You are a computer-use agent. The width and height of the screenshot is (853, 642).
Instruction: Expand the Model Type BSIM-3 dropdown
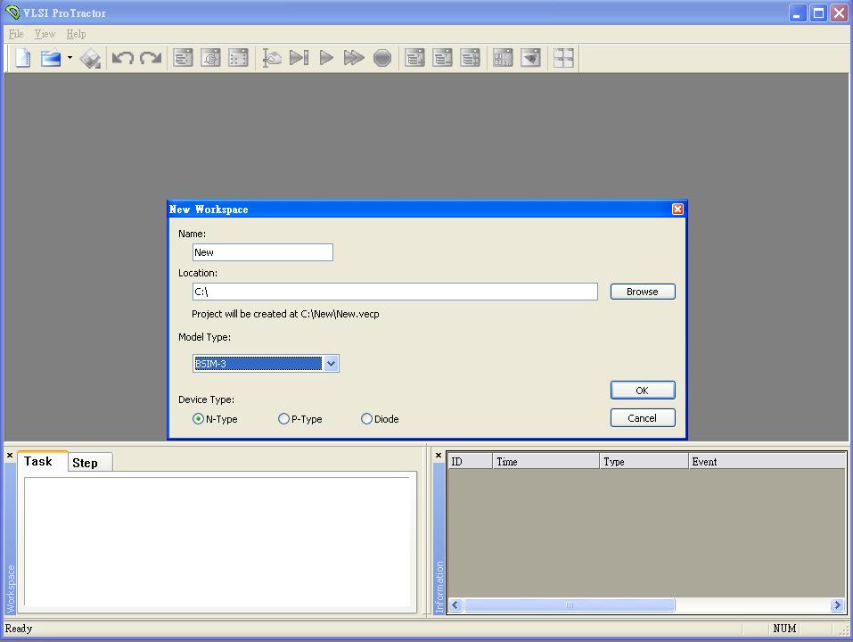coord(331,363)
